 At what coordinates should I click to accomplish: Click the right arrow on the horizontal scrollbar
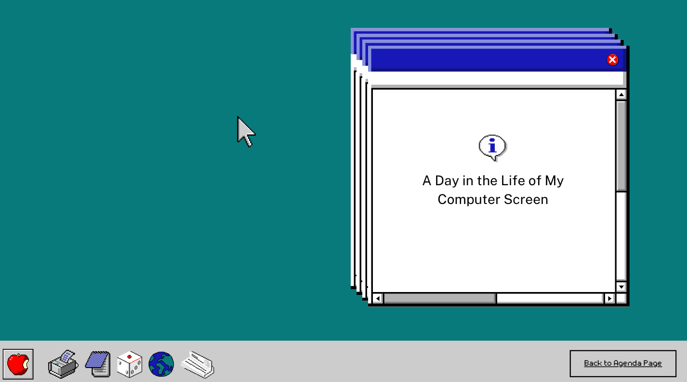[x=609, y=298]
